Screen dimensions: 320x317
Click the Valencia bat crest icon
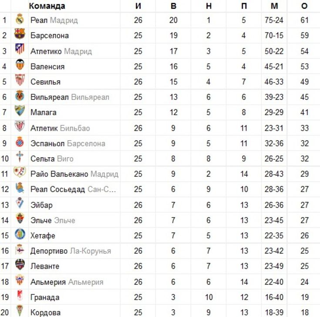click(20, 64)
